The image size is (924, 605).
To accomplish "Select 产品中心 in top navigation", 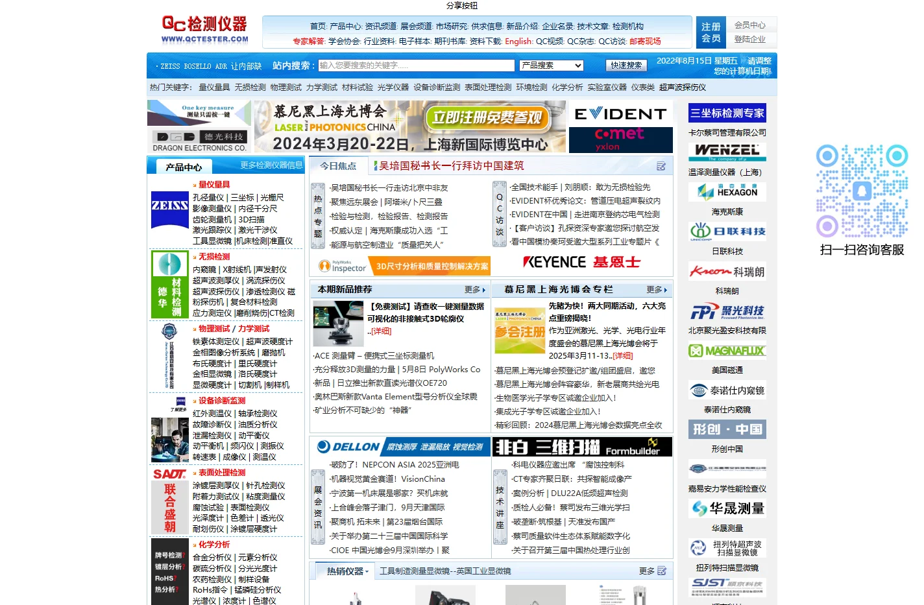I will click(x=345, y=27).
